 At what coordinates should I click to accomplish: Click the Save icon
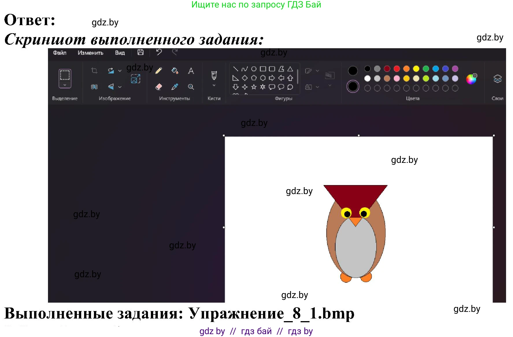140,52
